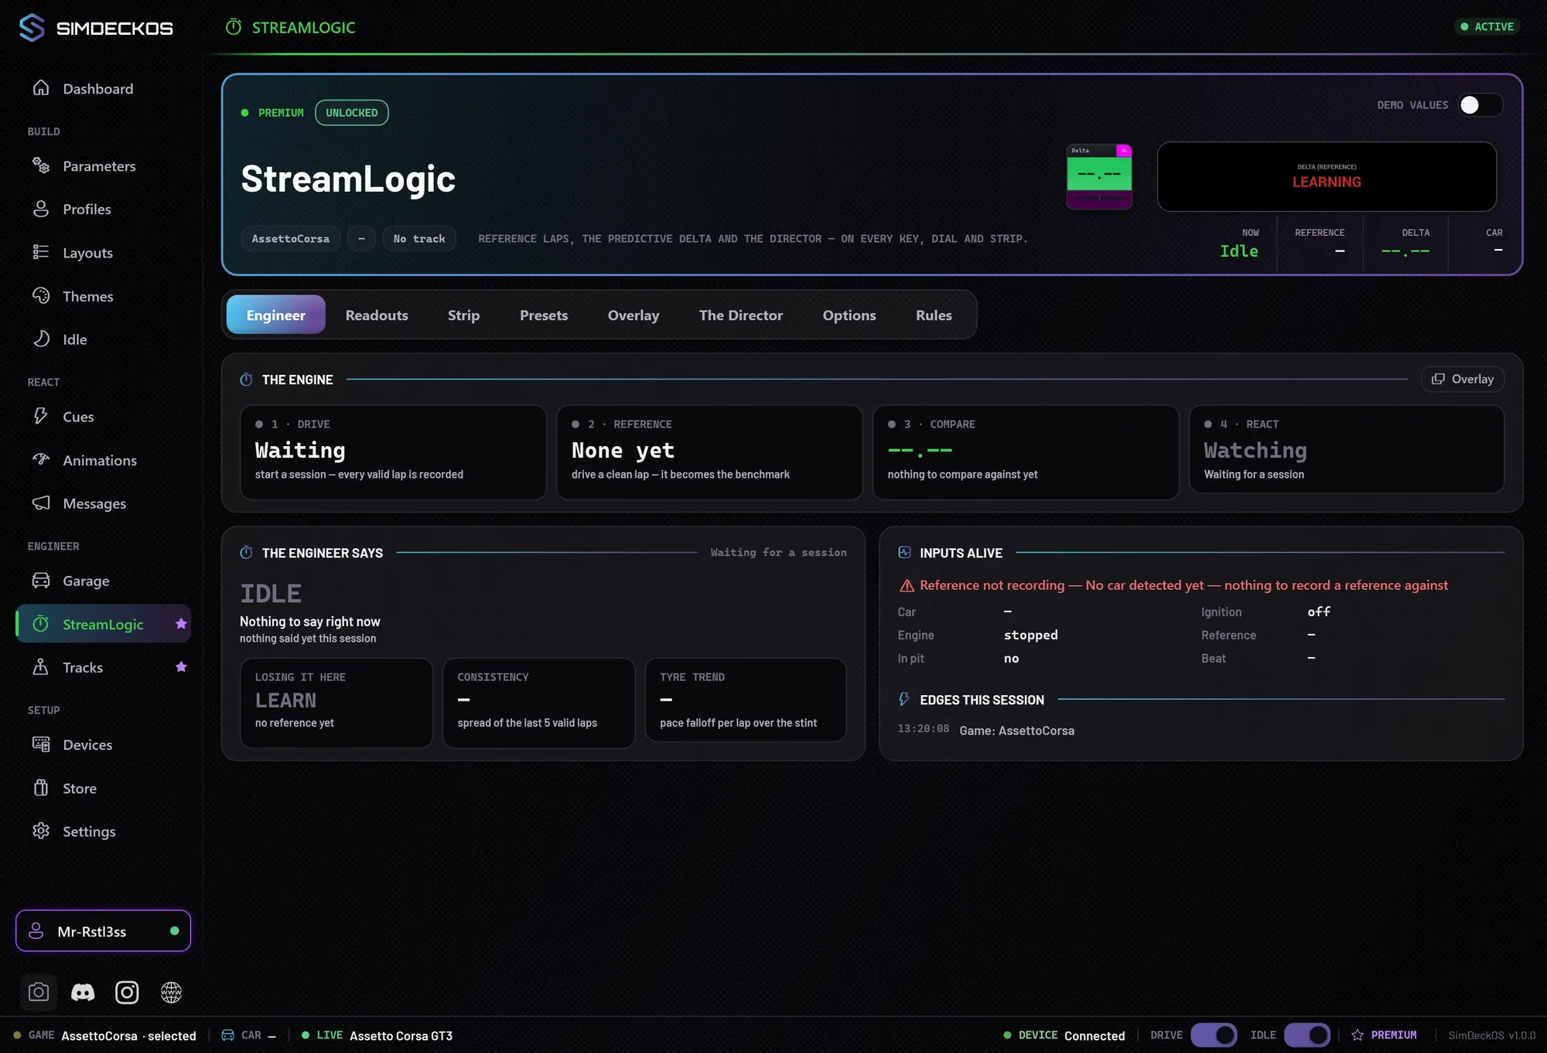
Task: Switch to the Readouts tab
Action: click(377, 315)
